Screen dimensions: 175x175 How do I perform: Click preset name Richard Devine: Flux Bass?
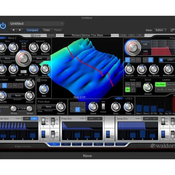87,35
